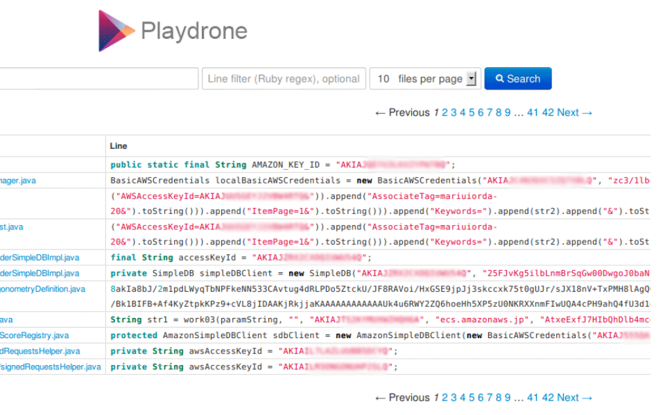Go to Previous page above the results
The image size is (663, 415).
[402, 113]
